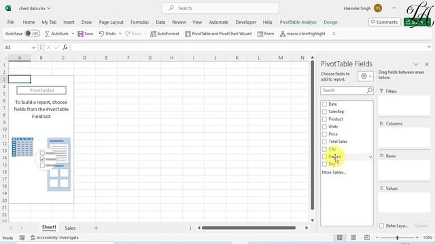Check the Total Sales field checkbox
435x244 pixels.
click(324, 142)
